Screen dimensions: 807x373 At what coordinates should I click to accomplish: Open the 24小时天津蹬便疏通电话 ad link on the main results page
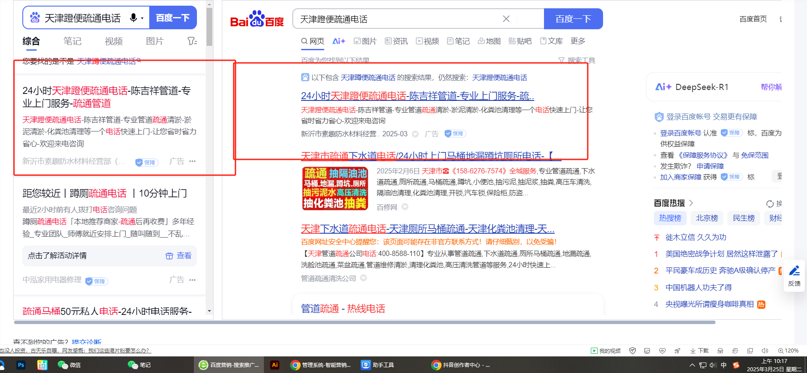418,96
